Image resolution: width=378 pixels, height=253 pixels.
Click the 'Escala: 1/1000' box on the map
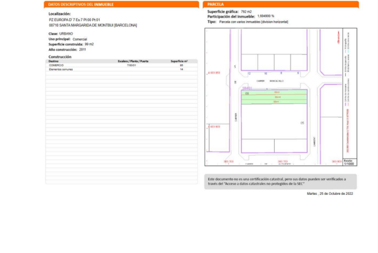pyautogui.click(x=350, y=162)
